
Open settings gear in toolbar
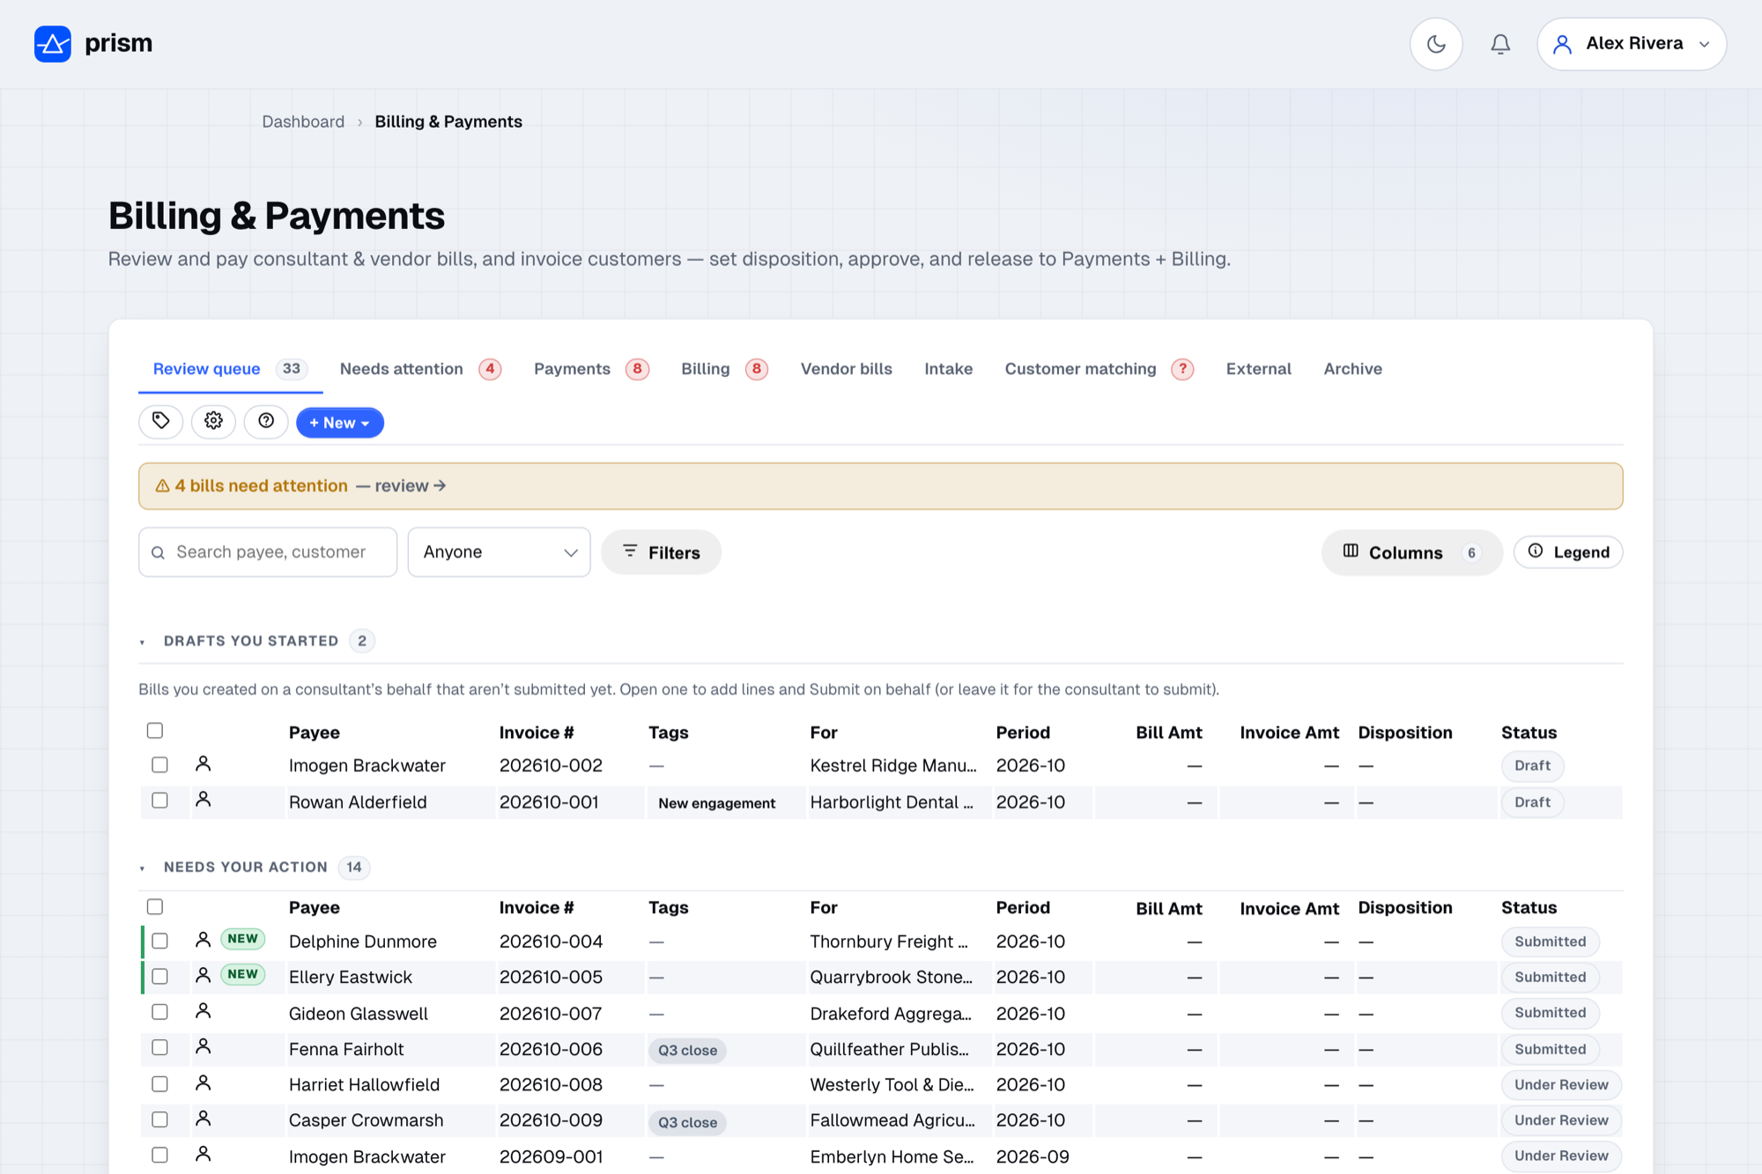pyautogui.click(x=213, y=422)
